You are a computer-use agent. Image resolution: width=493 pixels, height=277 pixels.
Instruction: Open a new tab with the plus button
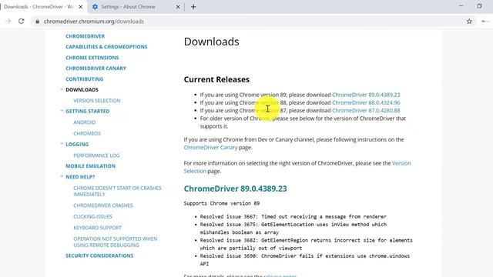[x=193, y=7]
